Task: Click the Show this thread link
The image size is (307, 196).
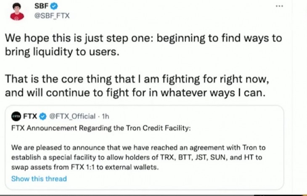Action: coord(39,179)
